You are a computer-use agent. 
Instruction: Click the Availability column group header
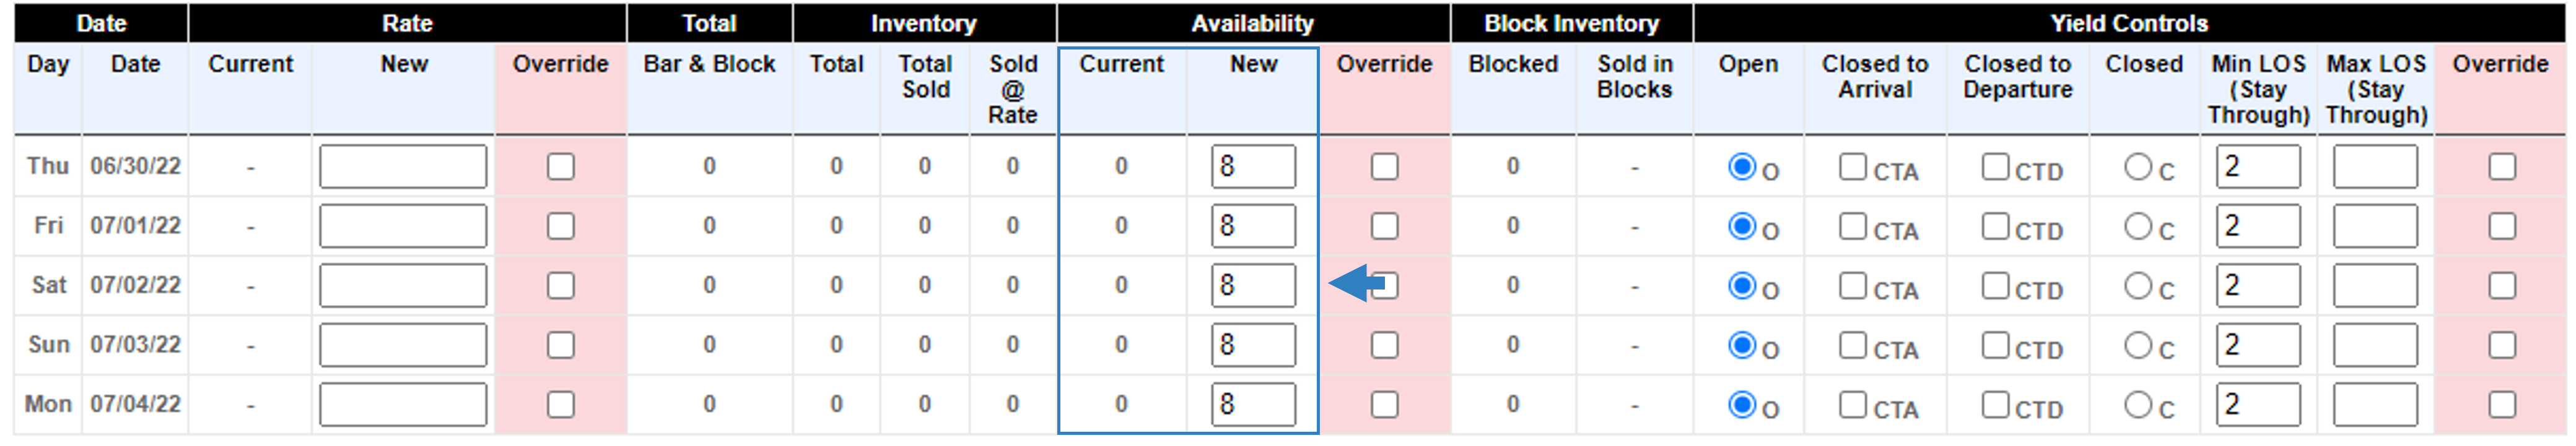pos(1252,23)
